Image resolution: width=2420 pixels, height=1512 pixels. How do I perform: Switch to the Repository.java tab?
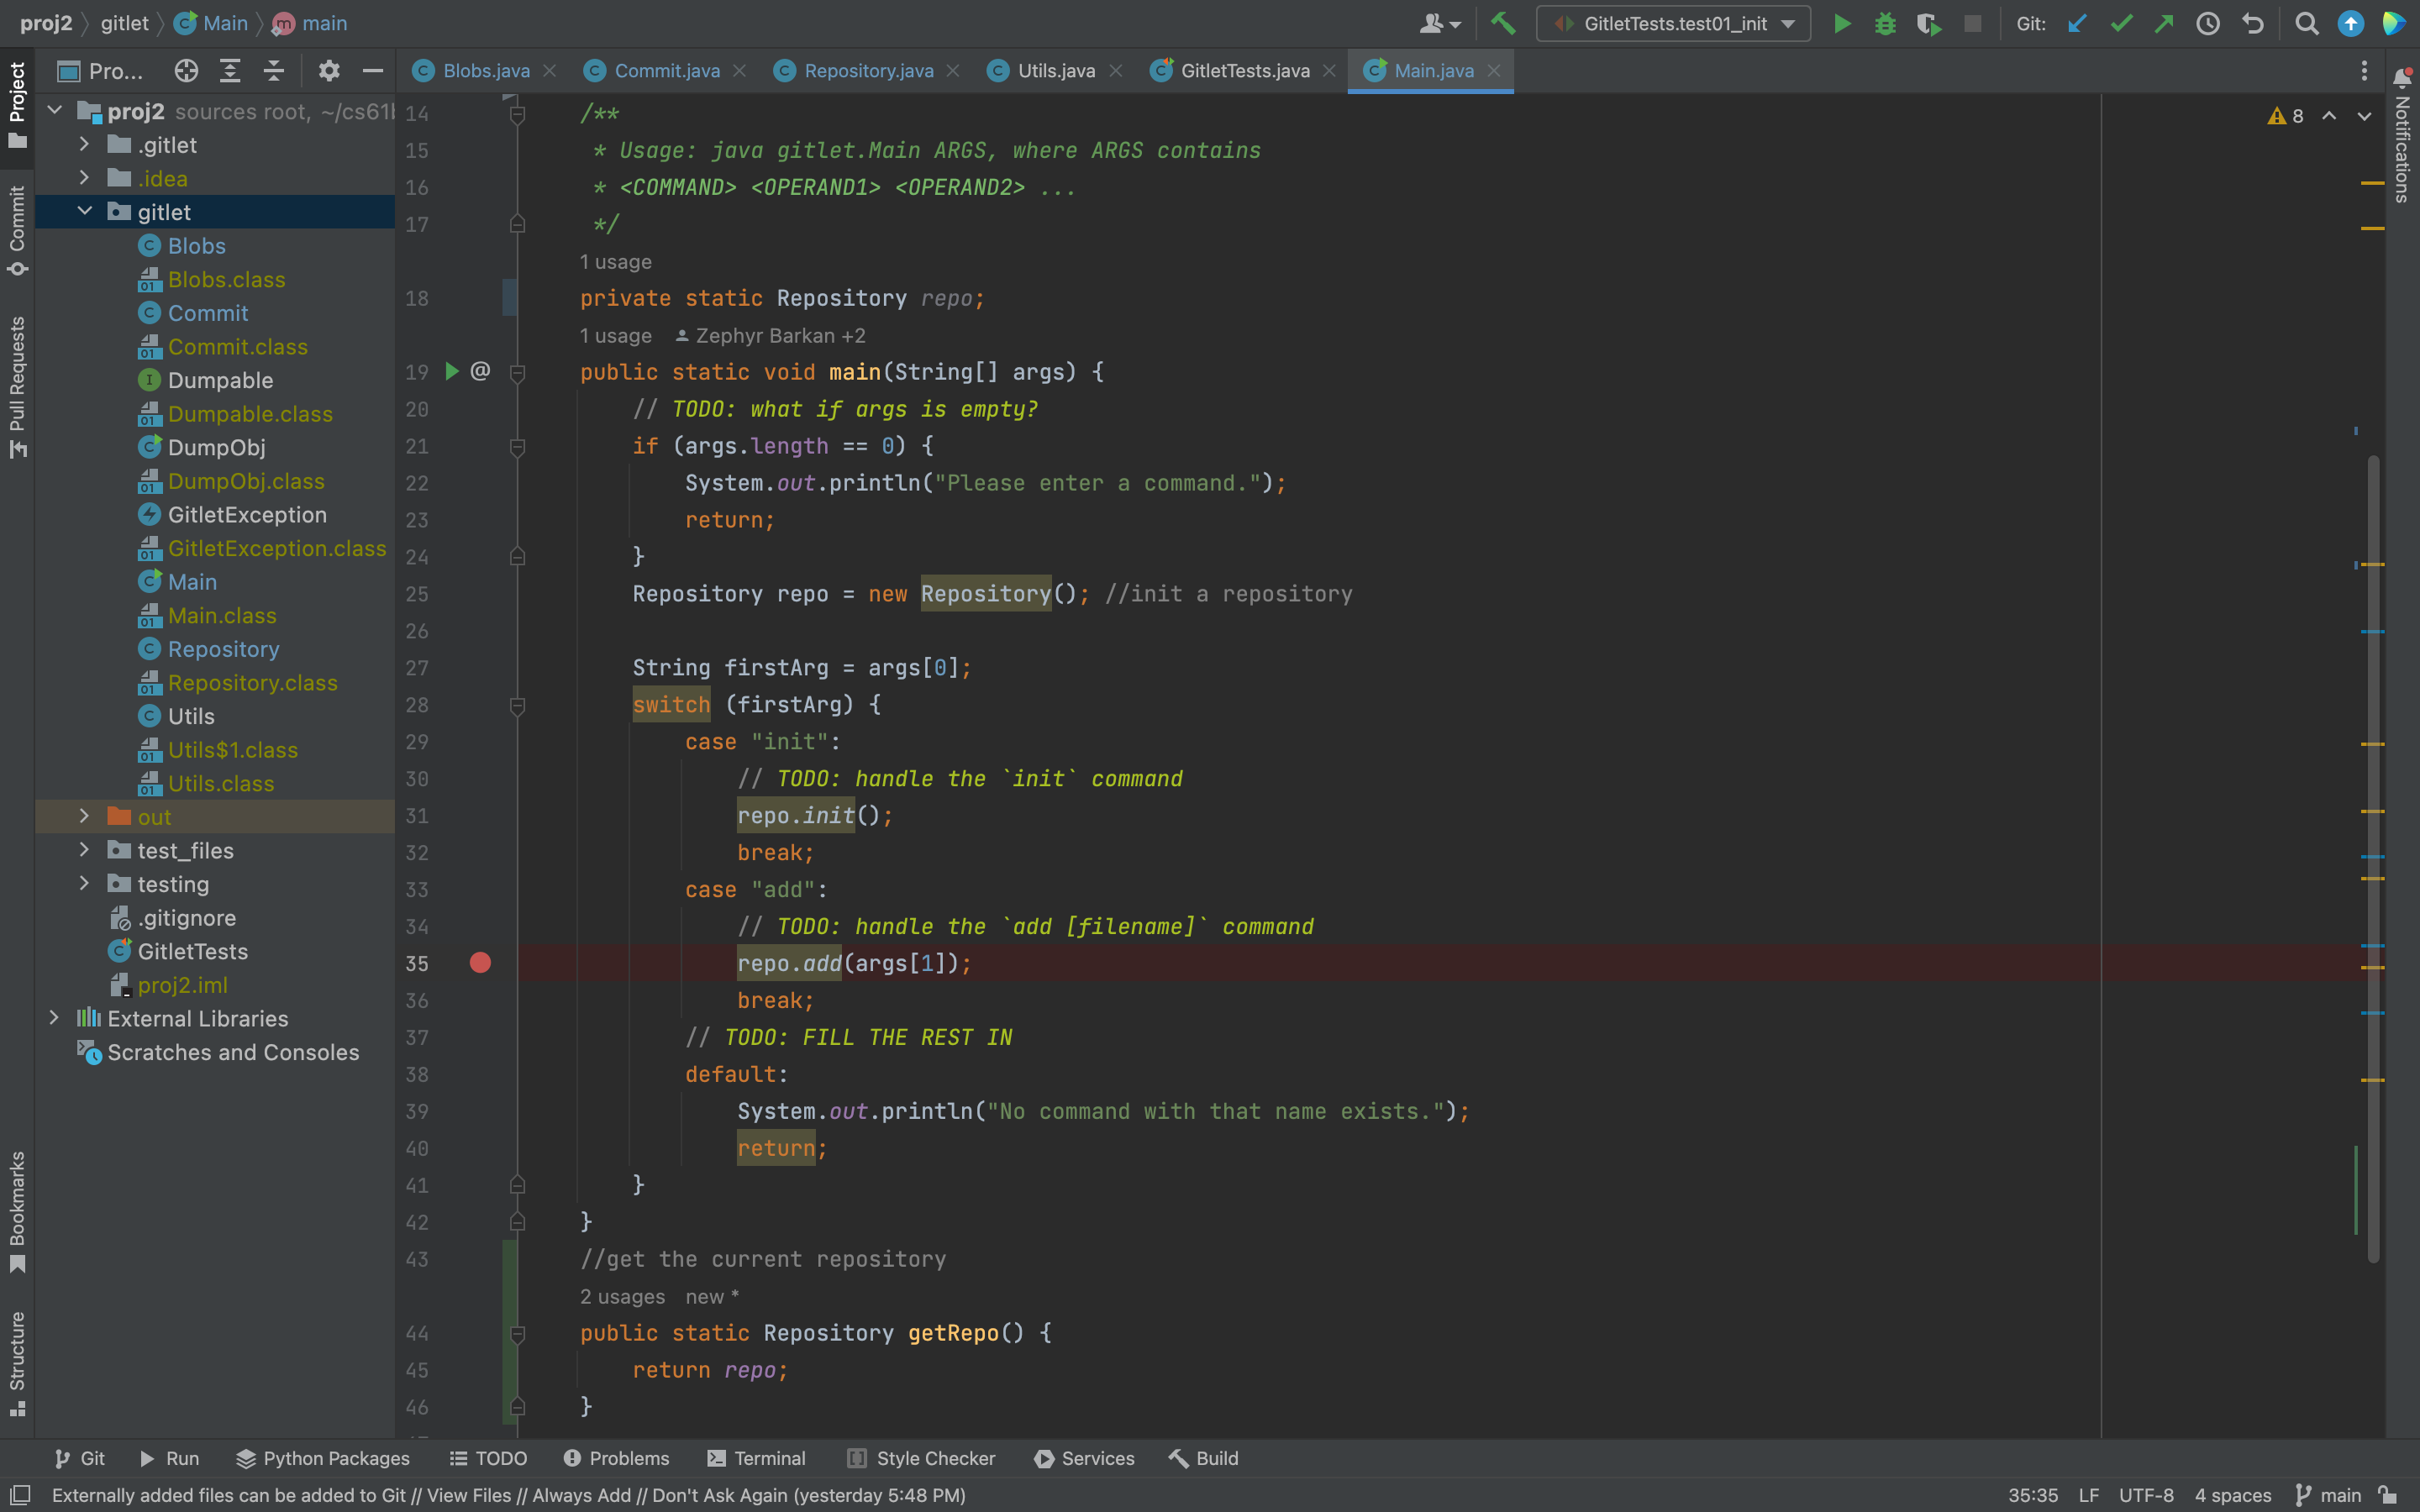point(867,71)
